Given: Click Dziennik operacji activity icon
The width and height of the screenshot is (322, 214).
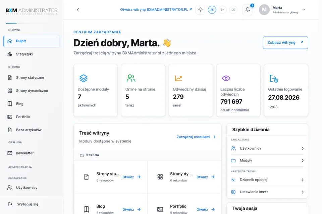Looking at the screenshot, I should point(233,180).
